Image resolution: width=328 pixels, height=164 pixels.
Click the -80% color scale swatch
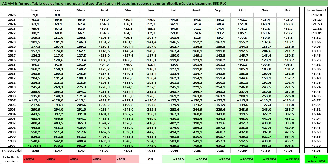(x=57, y=159)
